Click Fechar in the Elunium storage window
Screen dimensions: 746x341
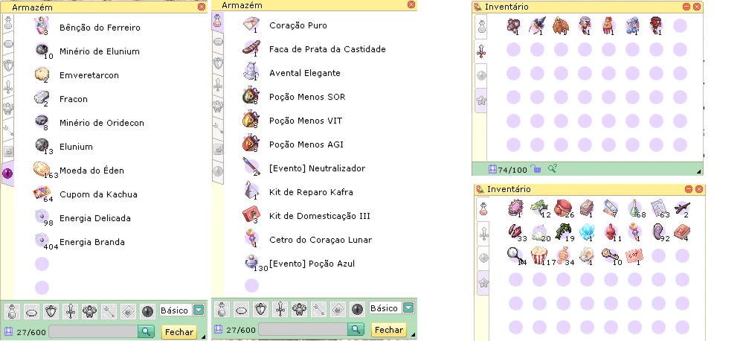click(x=179, y=332)
